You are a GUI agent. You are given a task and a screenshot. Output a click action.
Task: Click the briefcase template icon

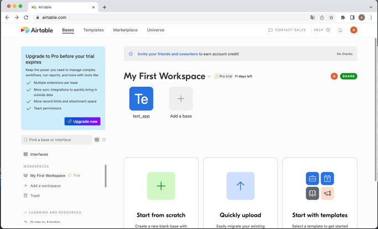[x=312, y=179]
